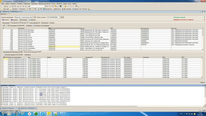The height and width of the screenshot is (116, 206).
Task: Click the Закрыть button
Action: (202, 82)
